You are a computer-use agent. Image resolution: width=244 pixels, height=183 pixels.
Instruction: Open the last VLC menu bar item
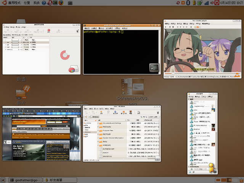click(x=206, y=24)
